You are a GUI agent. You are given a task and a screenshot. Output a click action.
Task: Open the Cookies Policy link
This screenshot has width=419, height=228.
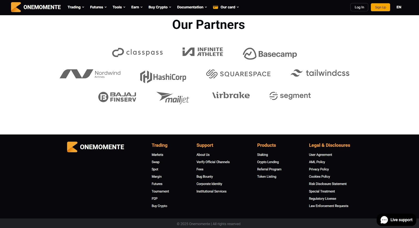pos(319,177)
